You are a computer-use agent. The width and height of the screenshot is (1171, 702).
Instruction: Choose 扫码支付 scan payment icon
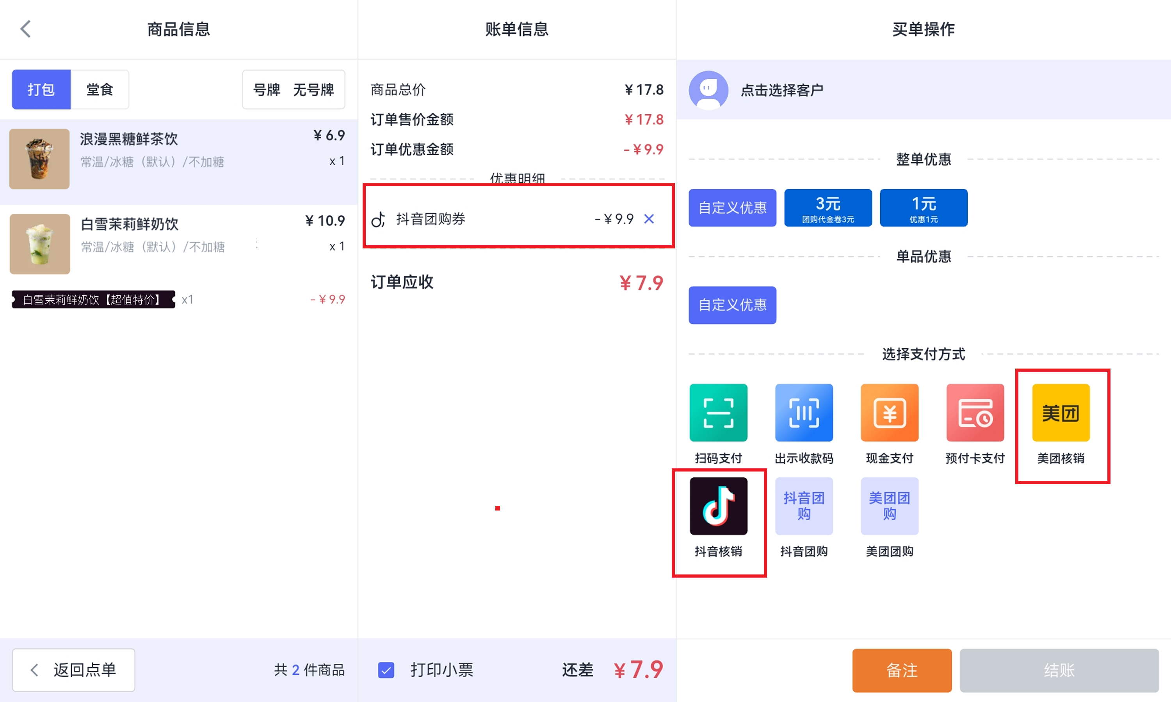pos(719,413)
